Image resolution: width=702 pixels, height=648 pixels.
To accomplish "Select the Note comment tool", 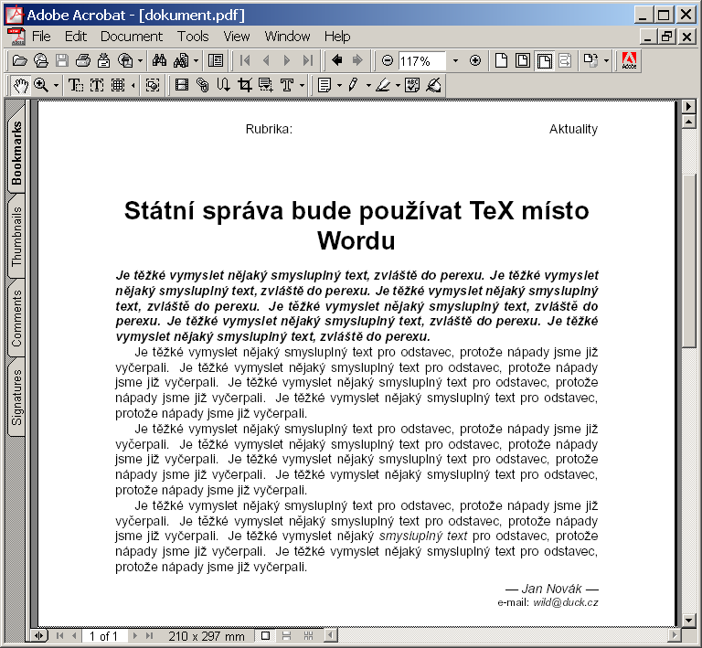I will (324, 85).
